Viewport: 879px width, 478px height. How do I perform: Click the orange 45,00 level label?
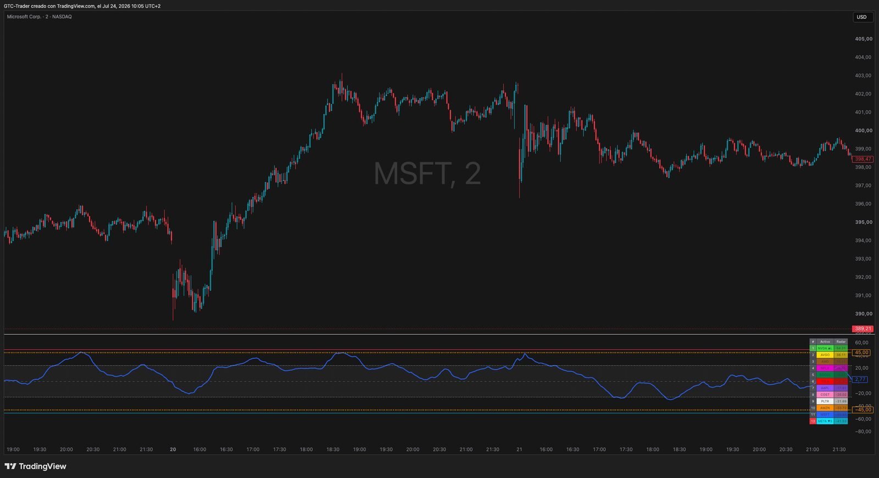(861, 352)
